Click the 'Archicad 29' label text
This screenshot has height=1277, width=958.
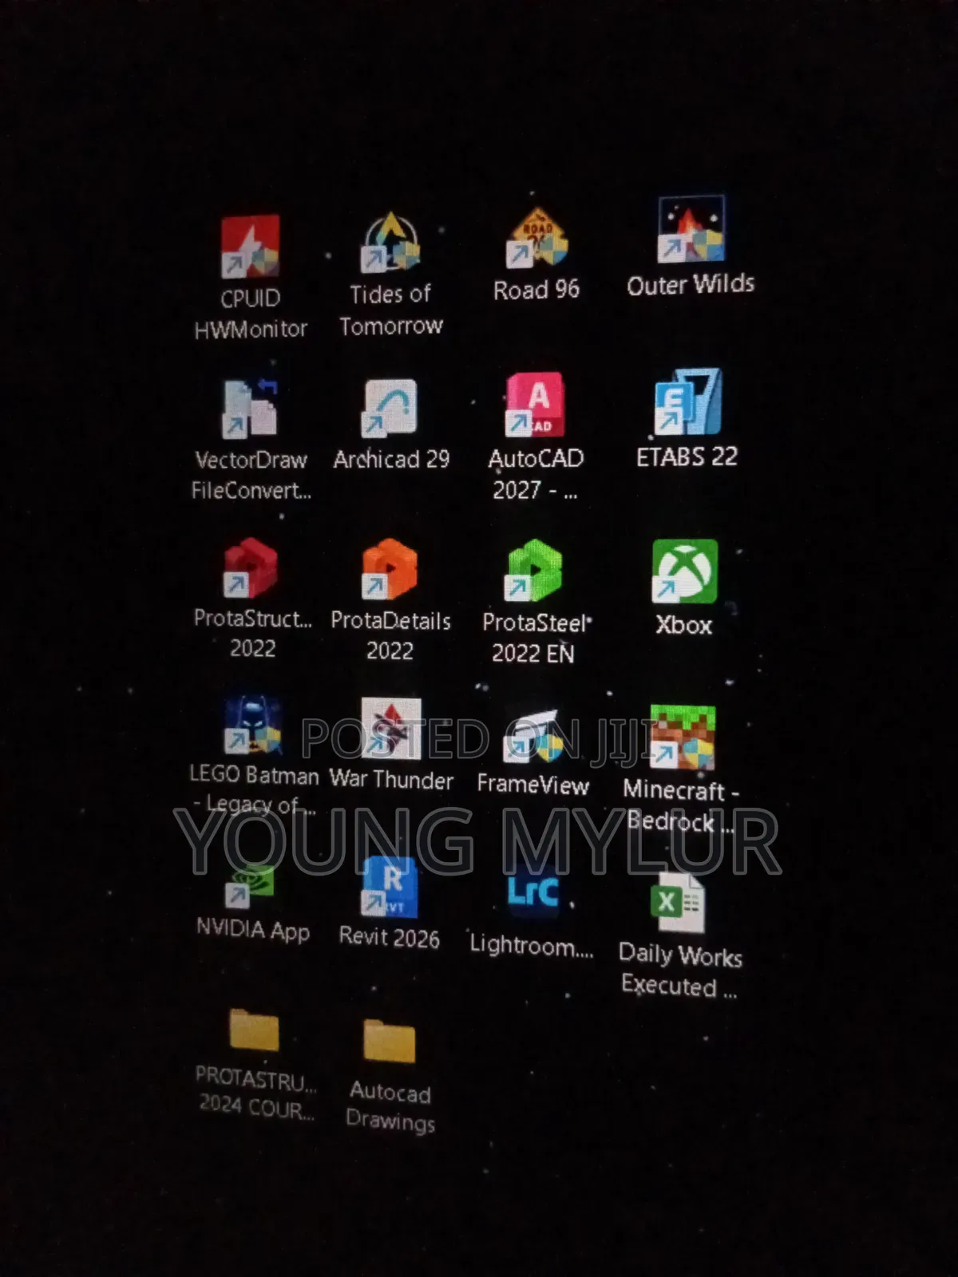(391, 459)
